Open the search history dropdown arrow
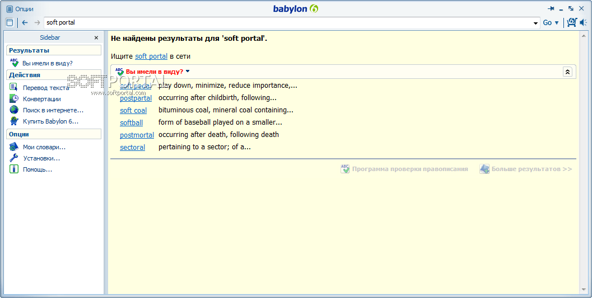Viewport: 592px width, 298px height. pyautogui.click(x=536, y=23)
